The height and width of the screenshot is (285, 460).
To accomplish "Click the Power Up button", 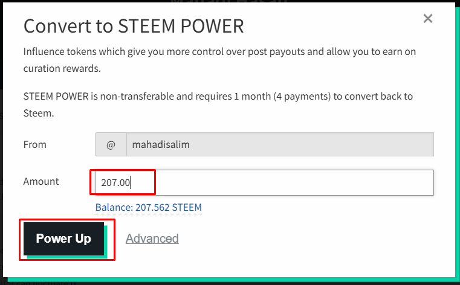I will click(63, 239).
